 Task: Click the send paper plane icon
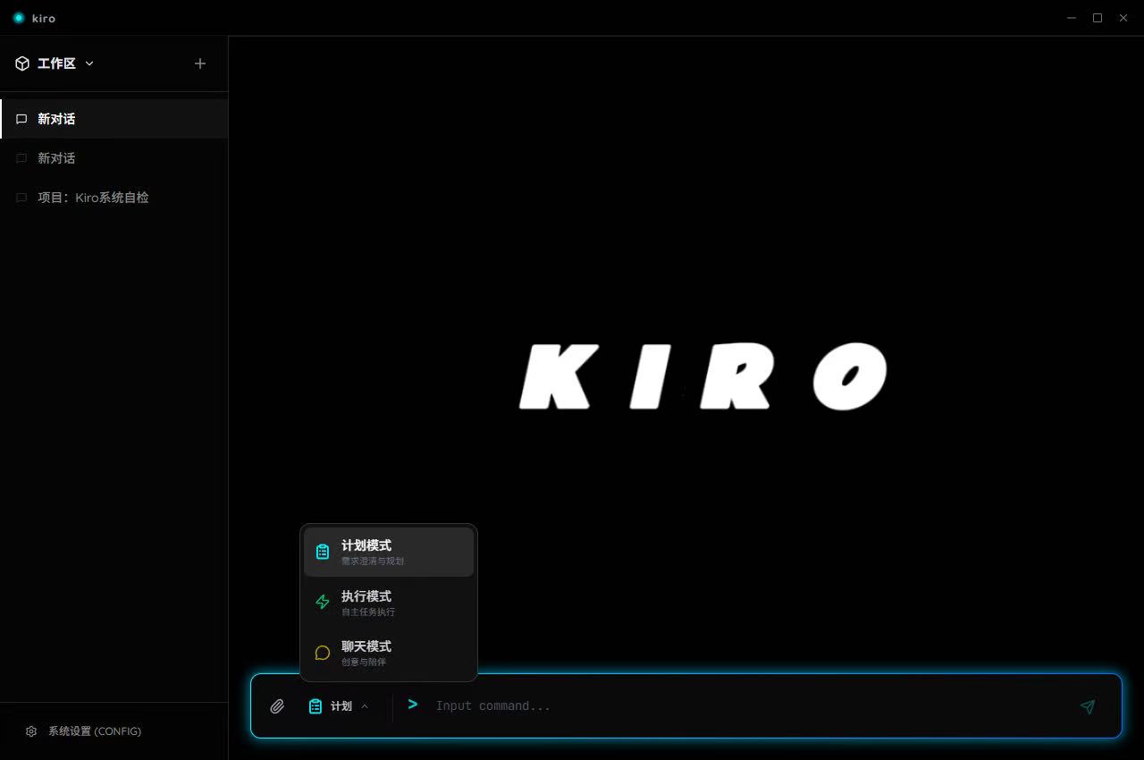tap(1087, 706)
